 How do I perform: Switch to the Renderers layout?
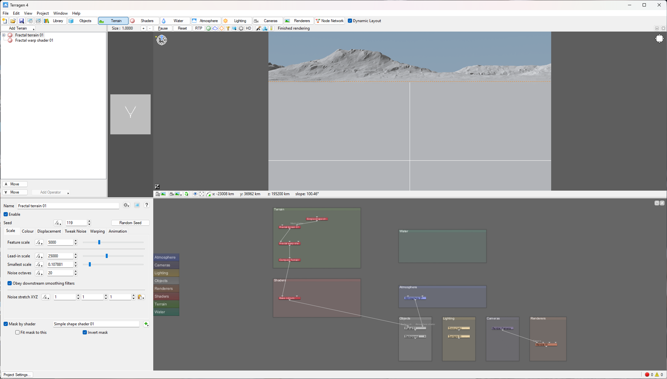[299, 21]
